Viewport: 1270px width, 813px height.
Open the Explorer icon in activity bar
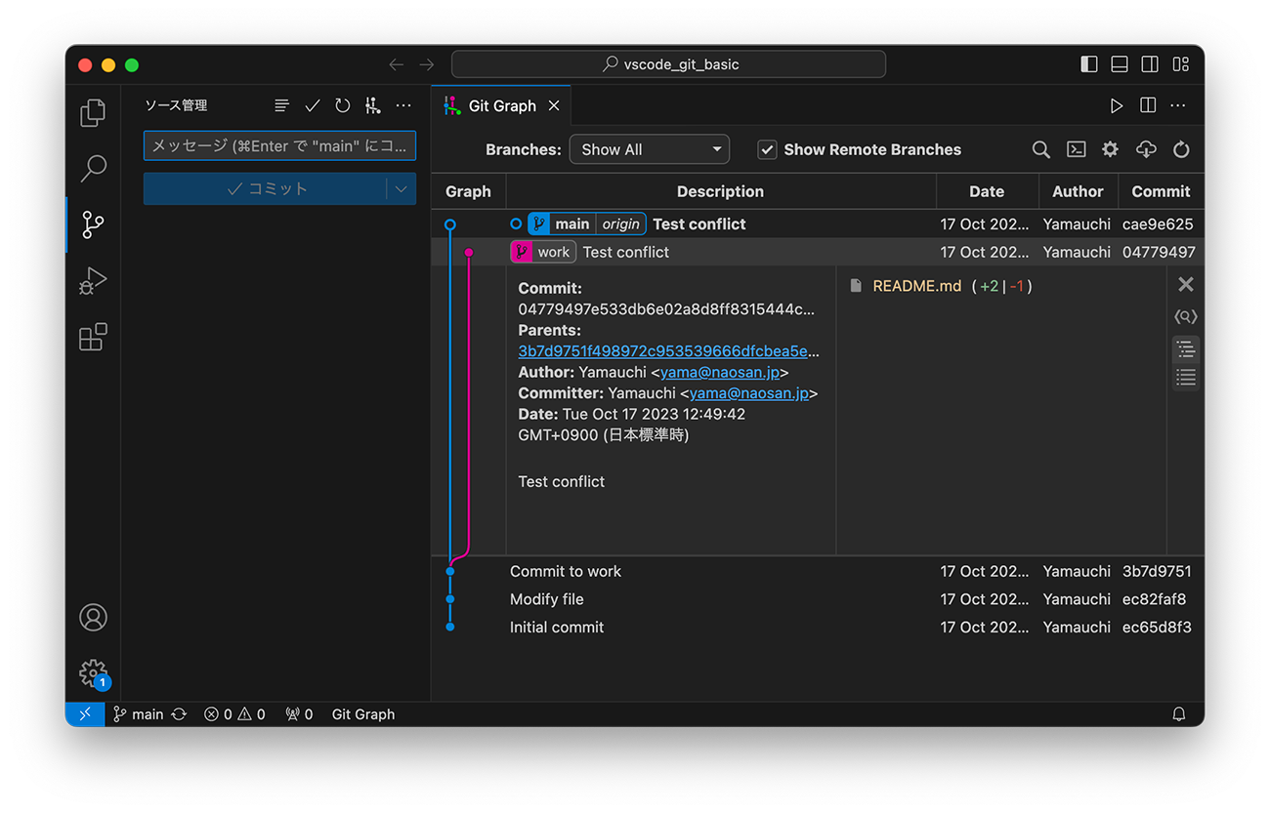[93, 112]
